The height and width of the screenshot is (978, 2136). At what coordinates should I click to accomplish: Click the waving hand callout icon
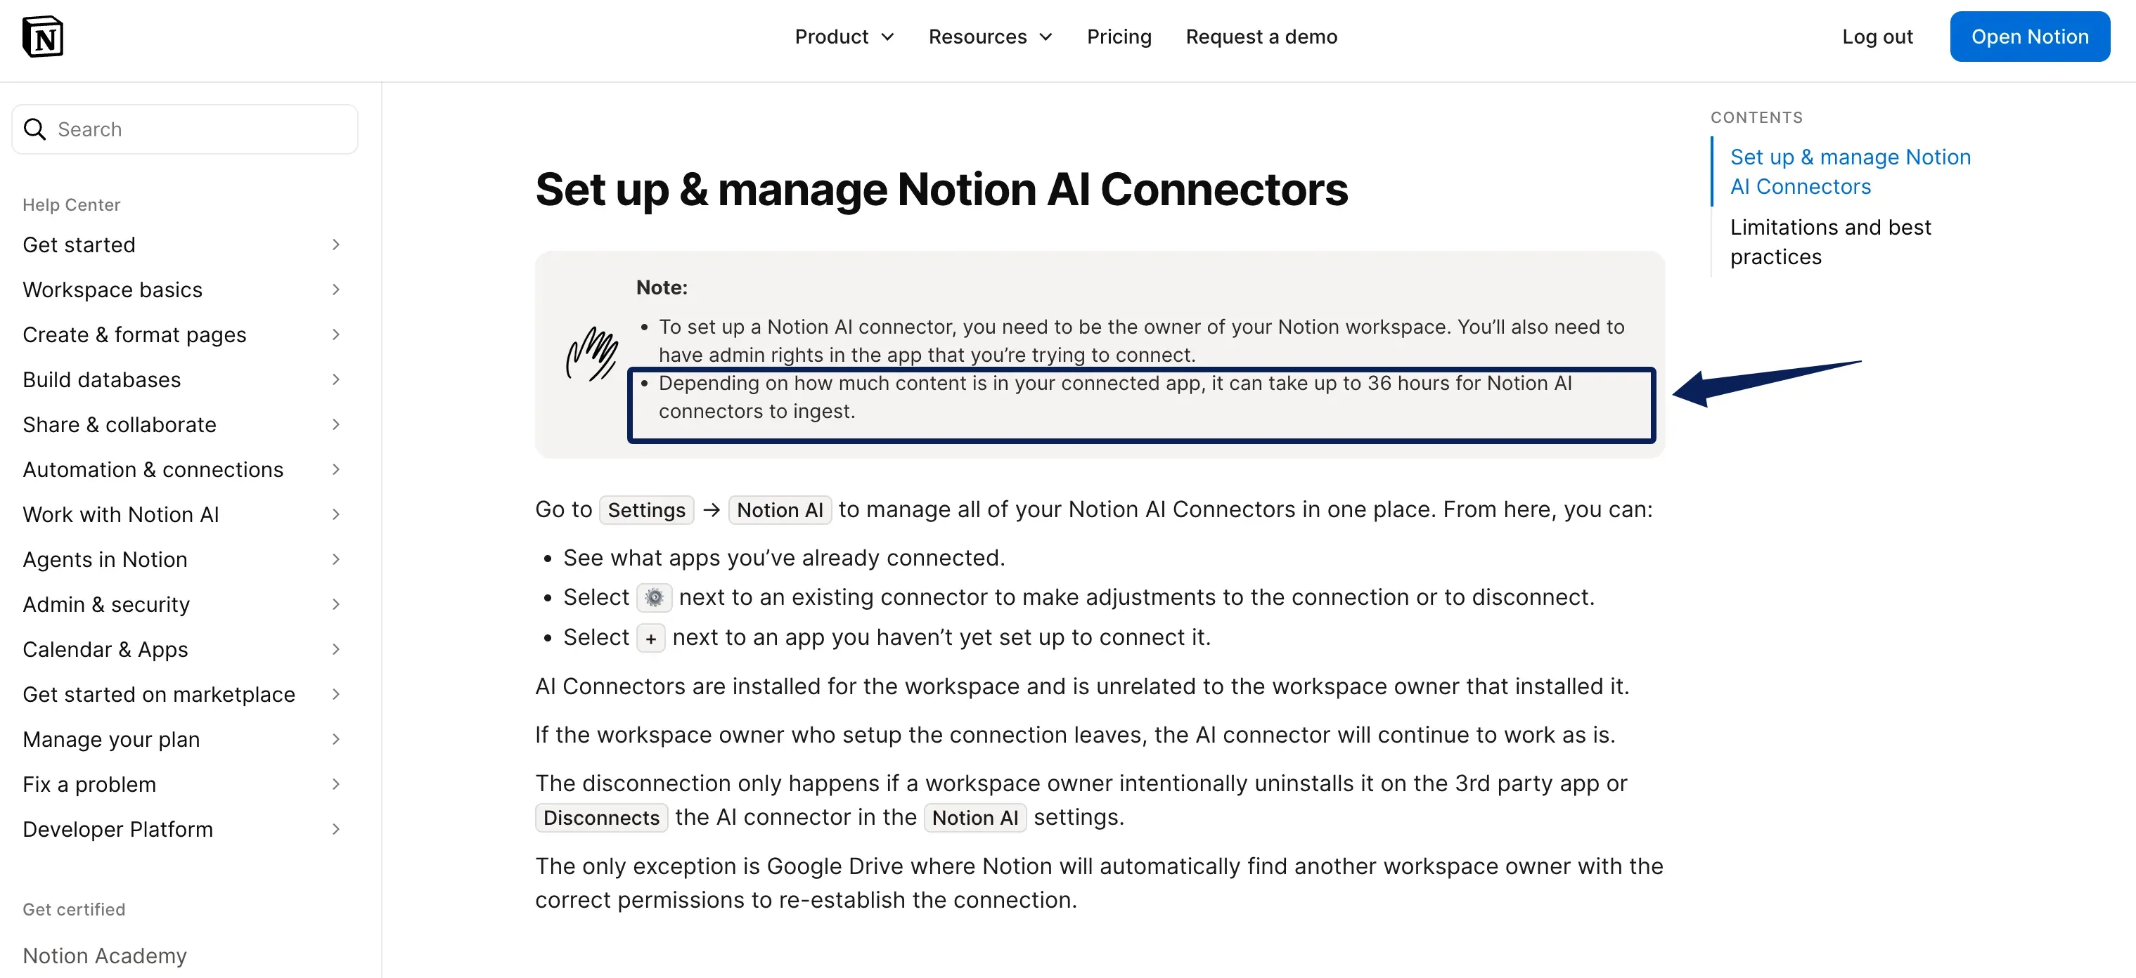point(591,354)
